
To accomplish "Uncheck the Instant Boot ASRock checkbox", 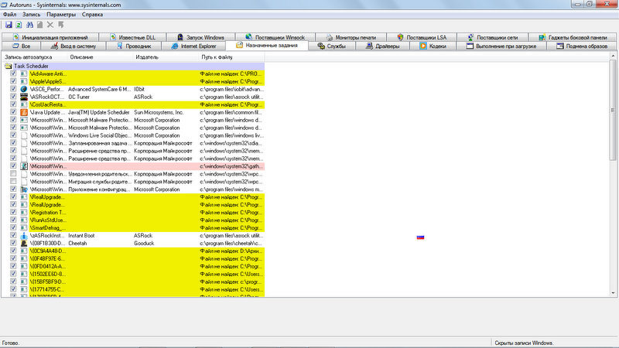I will pos(13,235).
